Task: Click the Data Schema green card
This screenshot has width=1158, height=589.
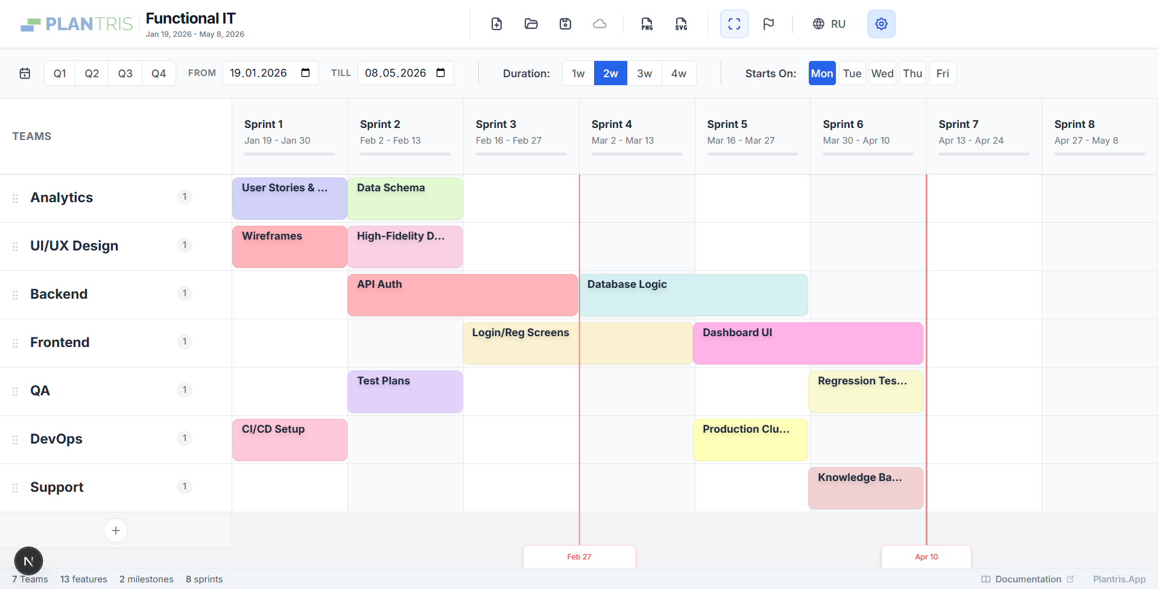Action: [405, 198]
